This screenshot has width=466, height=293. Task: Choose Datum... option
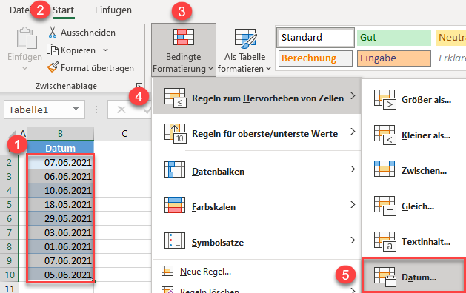click(414, 275)
